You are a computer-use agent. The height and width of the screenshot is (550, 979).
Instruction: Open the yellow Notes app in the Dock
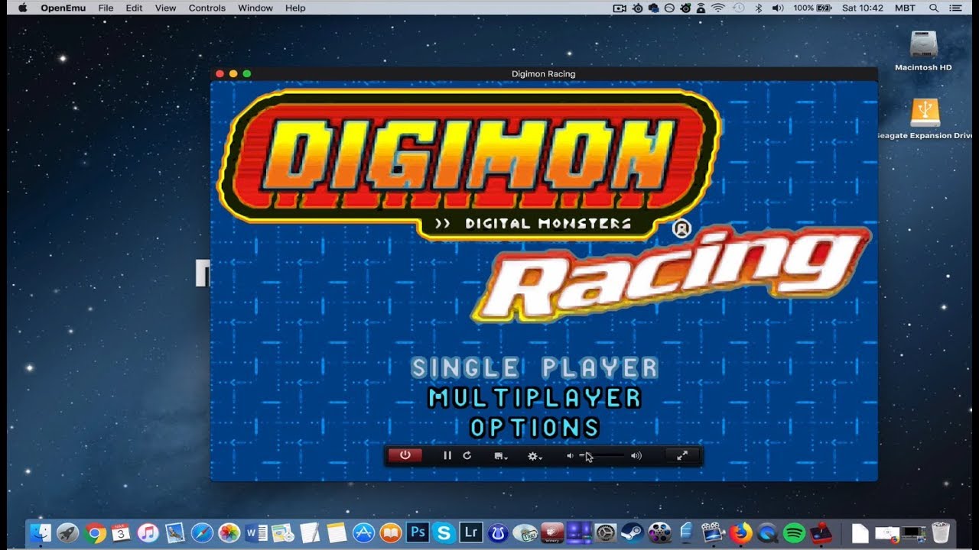337,532
